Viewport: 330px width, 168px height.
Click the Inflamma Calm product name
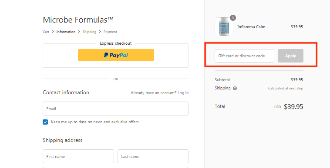(x=251, y=27)
